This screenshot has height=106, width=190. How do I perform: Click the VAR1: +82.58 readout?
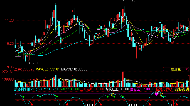[49, 89]
